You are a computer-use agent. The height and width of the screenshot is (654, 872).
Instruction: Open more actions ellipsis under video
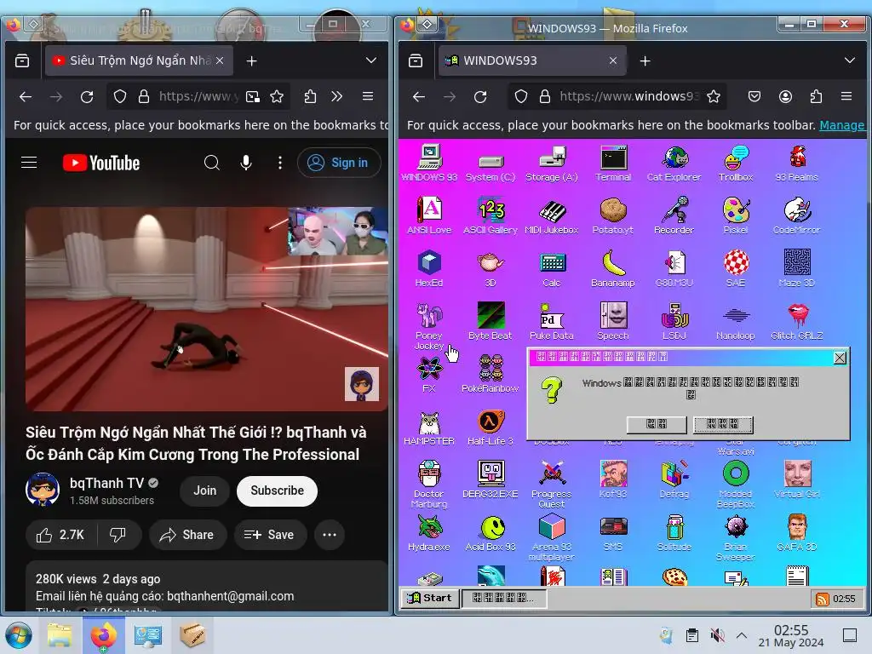(x=330, y=535)
